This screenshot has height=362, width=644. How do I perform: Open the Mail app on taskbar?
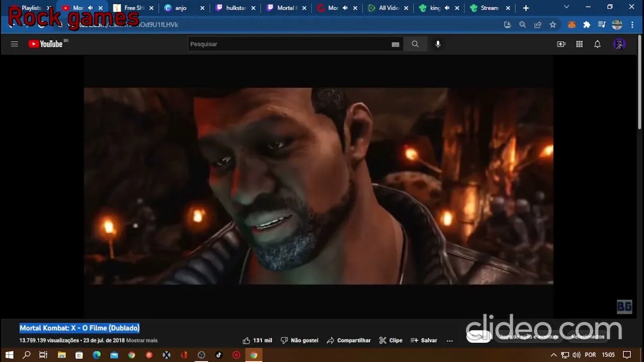tap(114, 355)
